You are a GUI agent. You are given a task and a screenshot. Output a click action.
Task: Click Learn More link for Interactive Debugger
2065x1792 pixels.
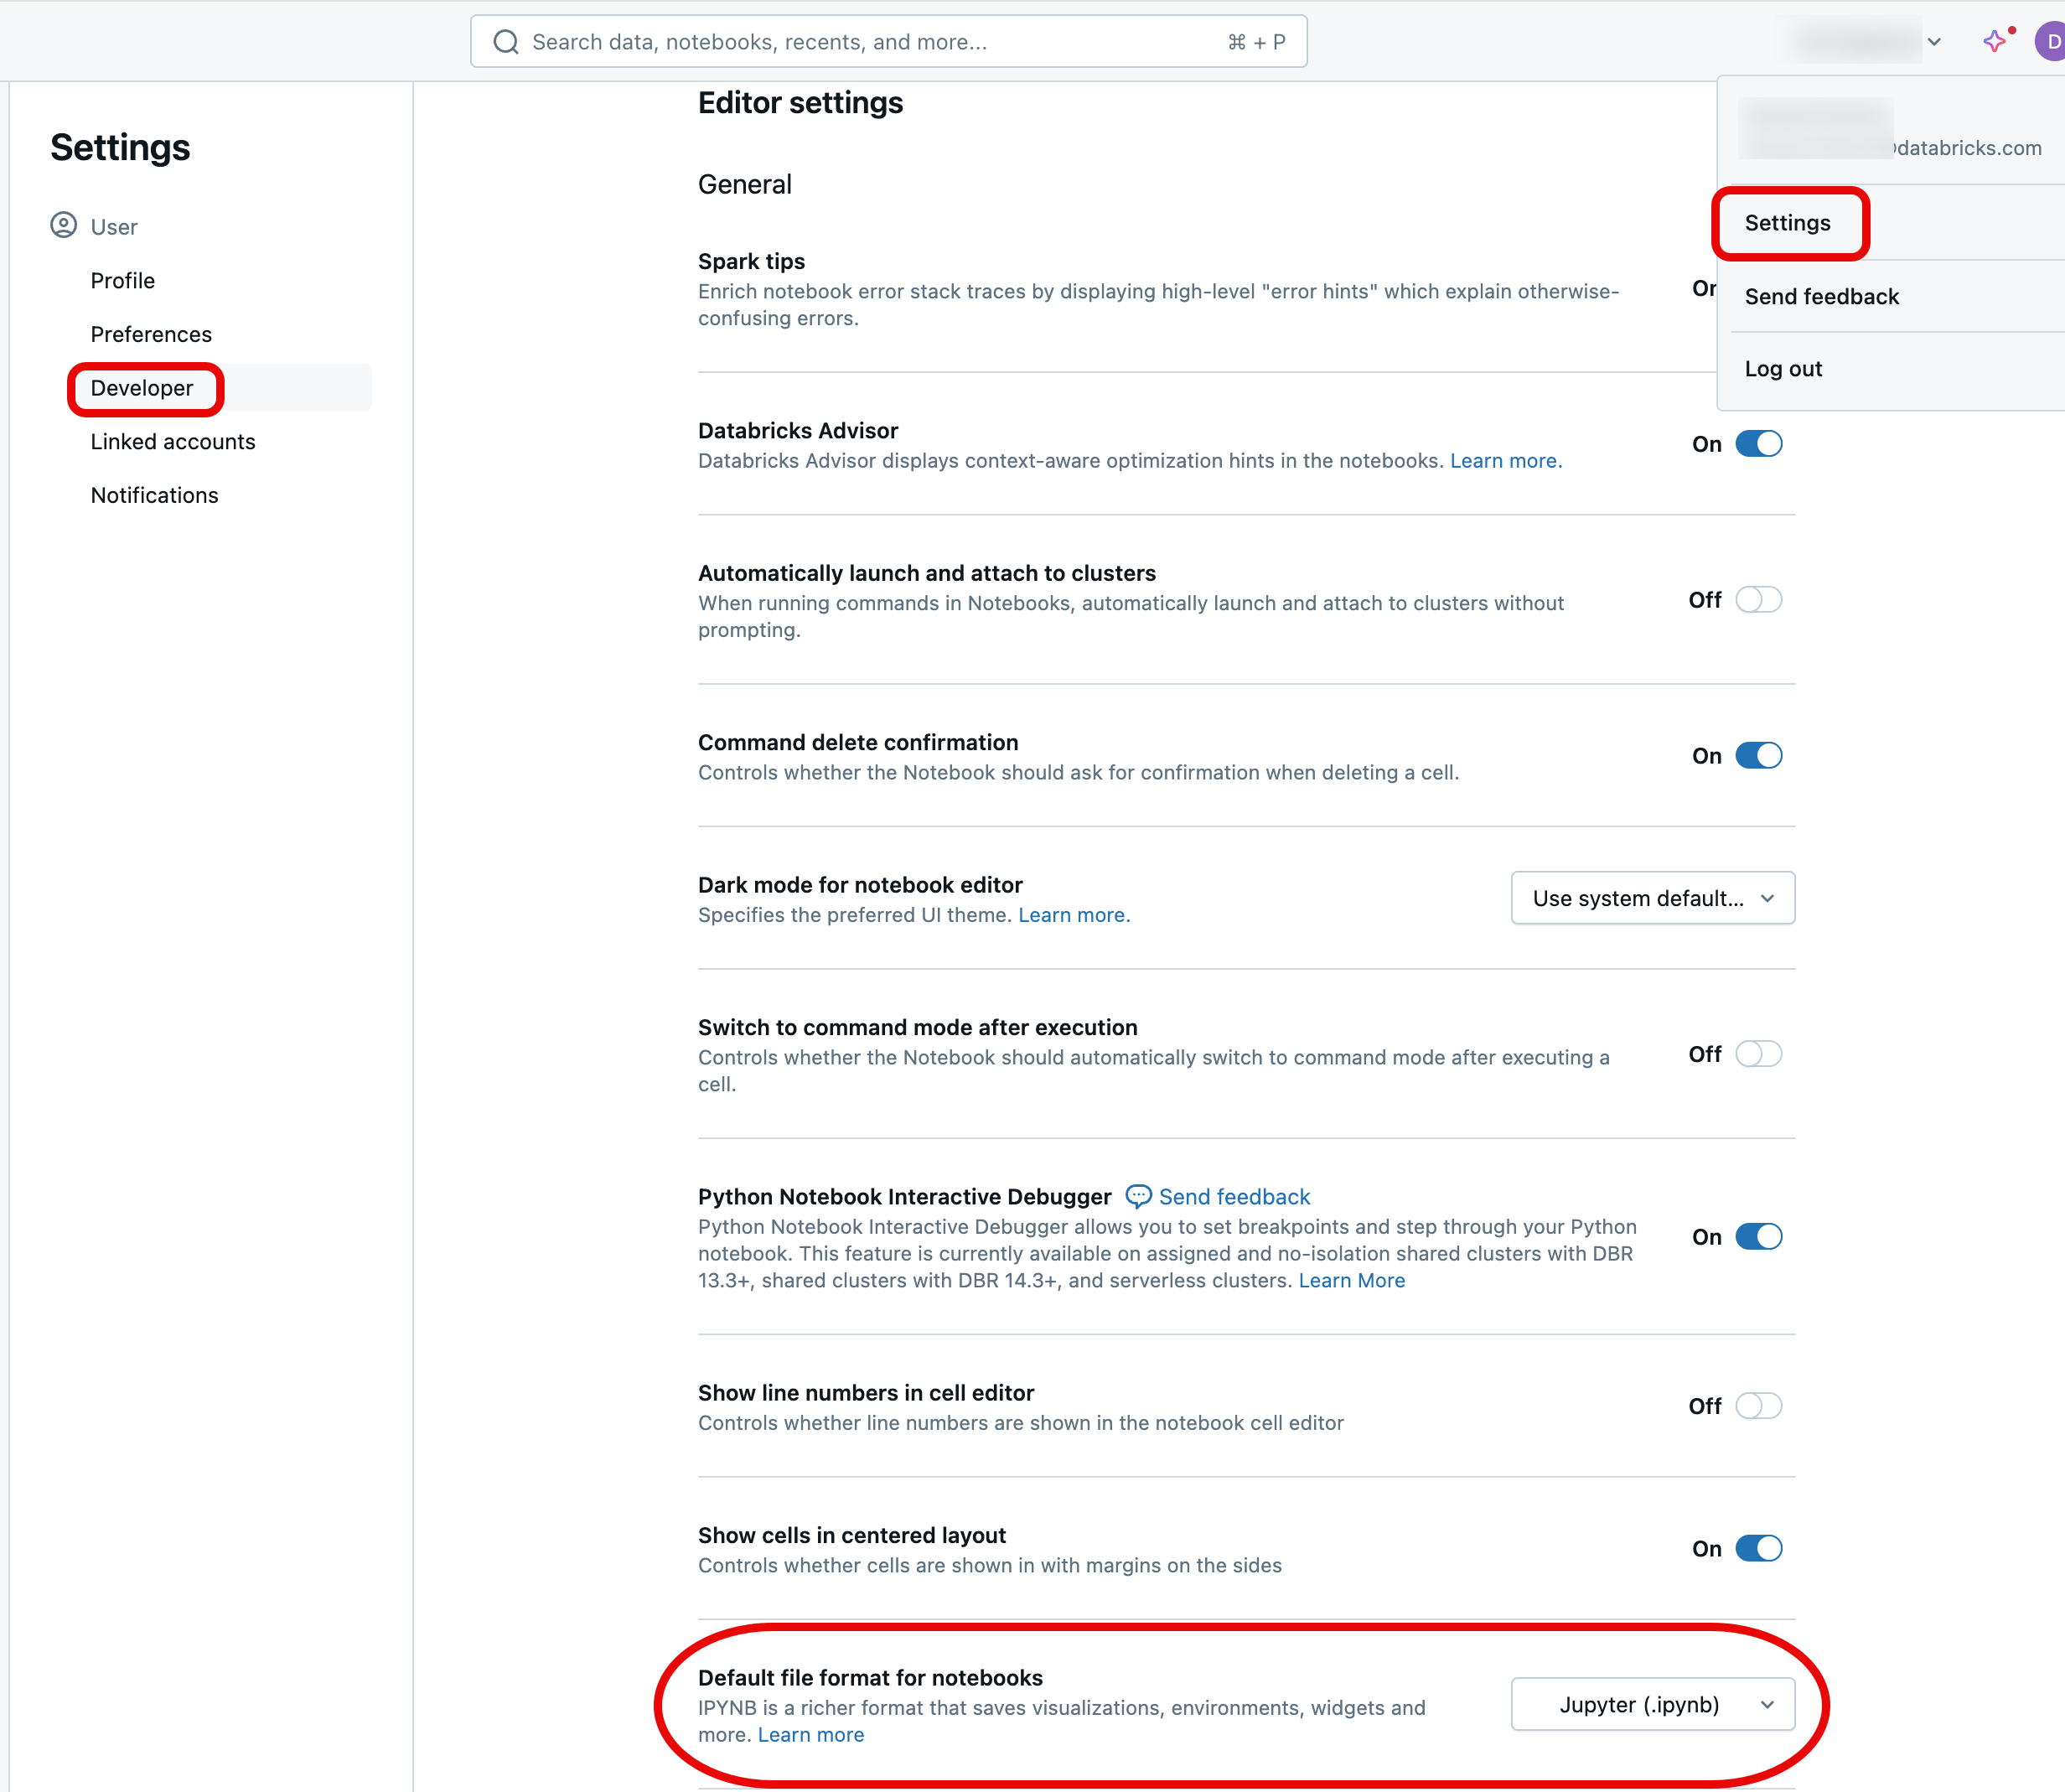(x=1350, y=1279)
